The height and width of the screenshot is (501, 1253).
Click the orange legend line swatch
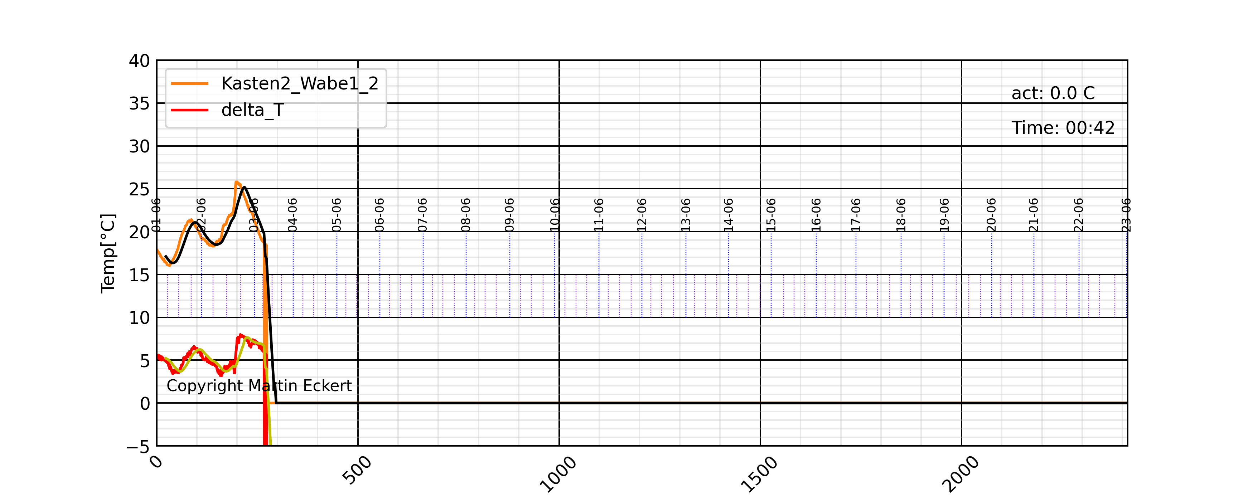(190, 84)
